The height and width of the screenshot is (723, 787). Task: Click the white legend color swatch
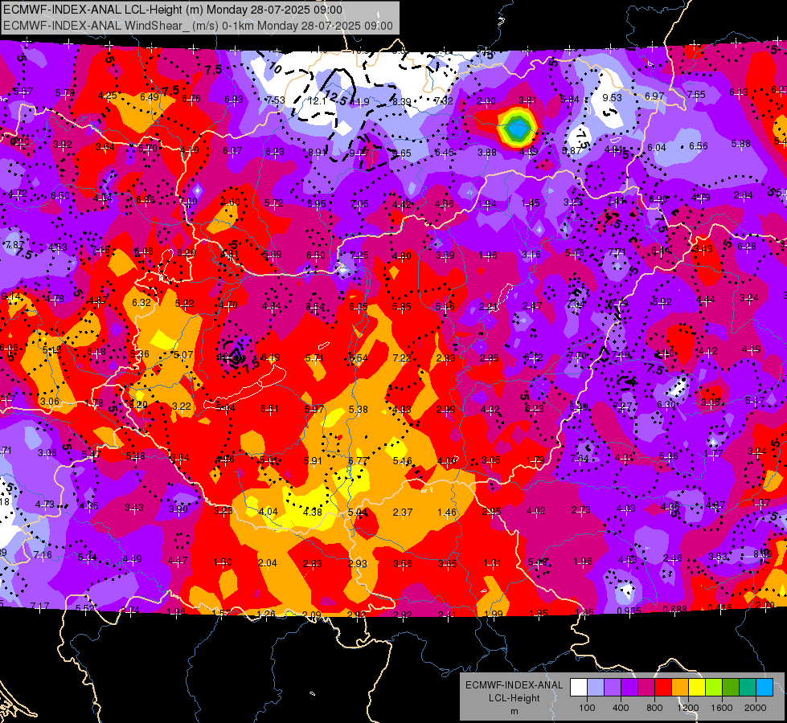[579, 688]
